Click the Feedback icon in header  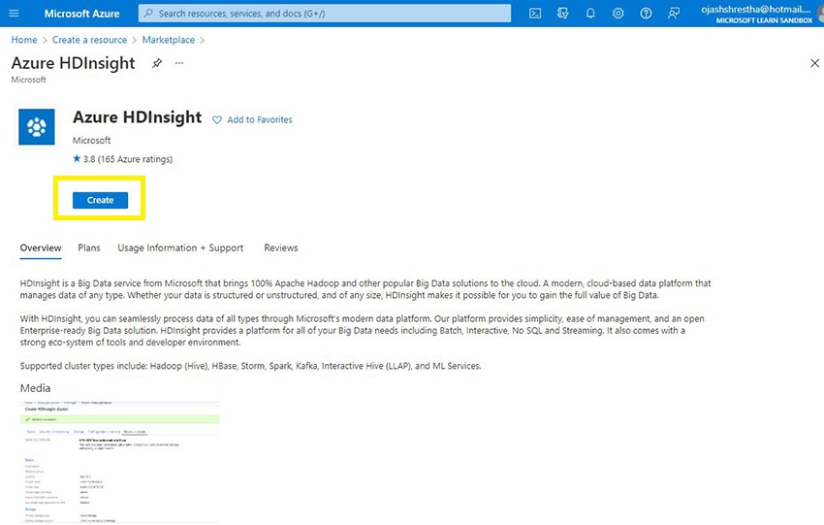tap(674, 14)
